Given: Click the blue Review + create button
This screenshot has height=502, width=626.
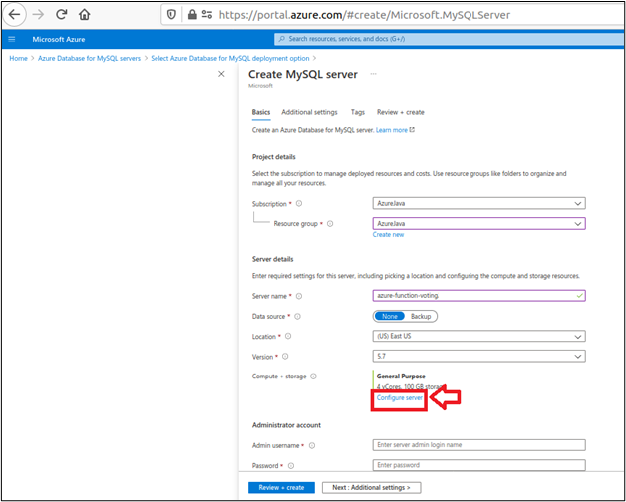Looking at the screenshot, I should [x=281, y=488].
